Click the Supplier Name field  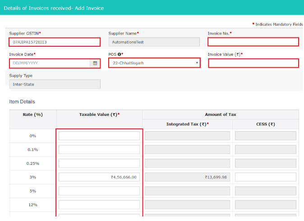154,42
